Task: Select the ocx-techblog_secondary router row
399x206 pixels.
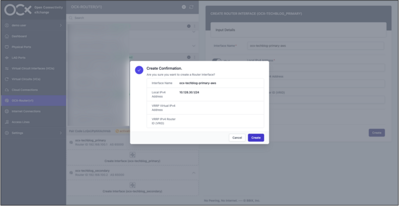Action: [x=132, y=173]
